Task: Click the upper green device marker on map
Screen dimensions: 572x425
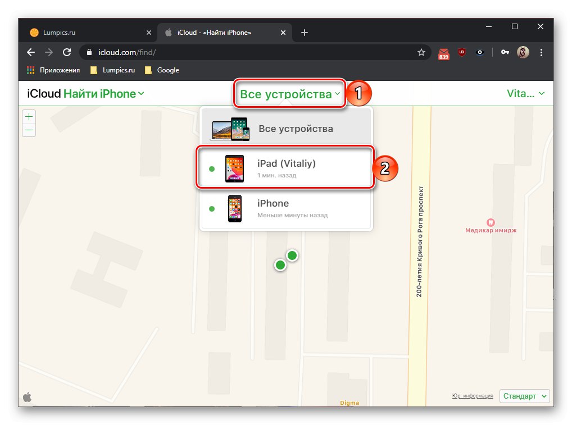Action: tap(292, 255)
